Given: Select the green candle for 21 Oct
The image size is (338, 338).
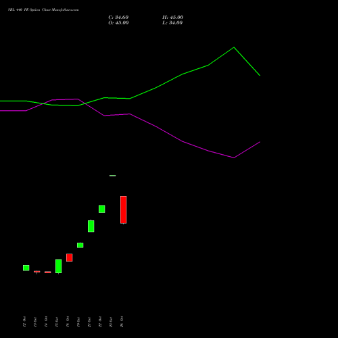Looking at the screenshot, I should pyautogui.click(x=91, y=226).
